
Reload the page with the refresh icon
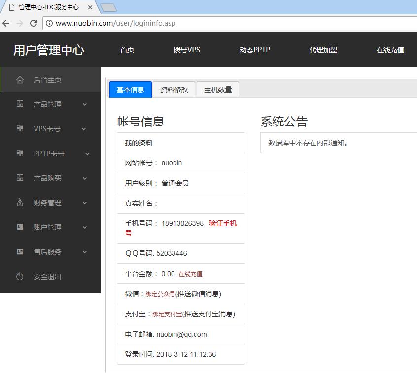[x=34, y=23]
